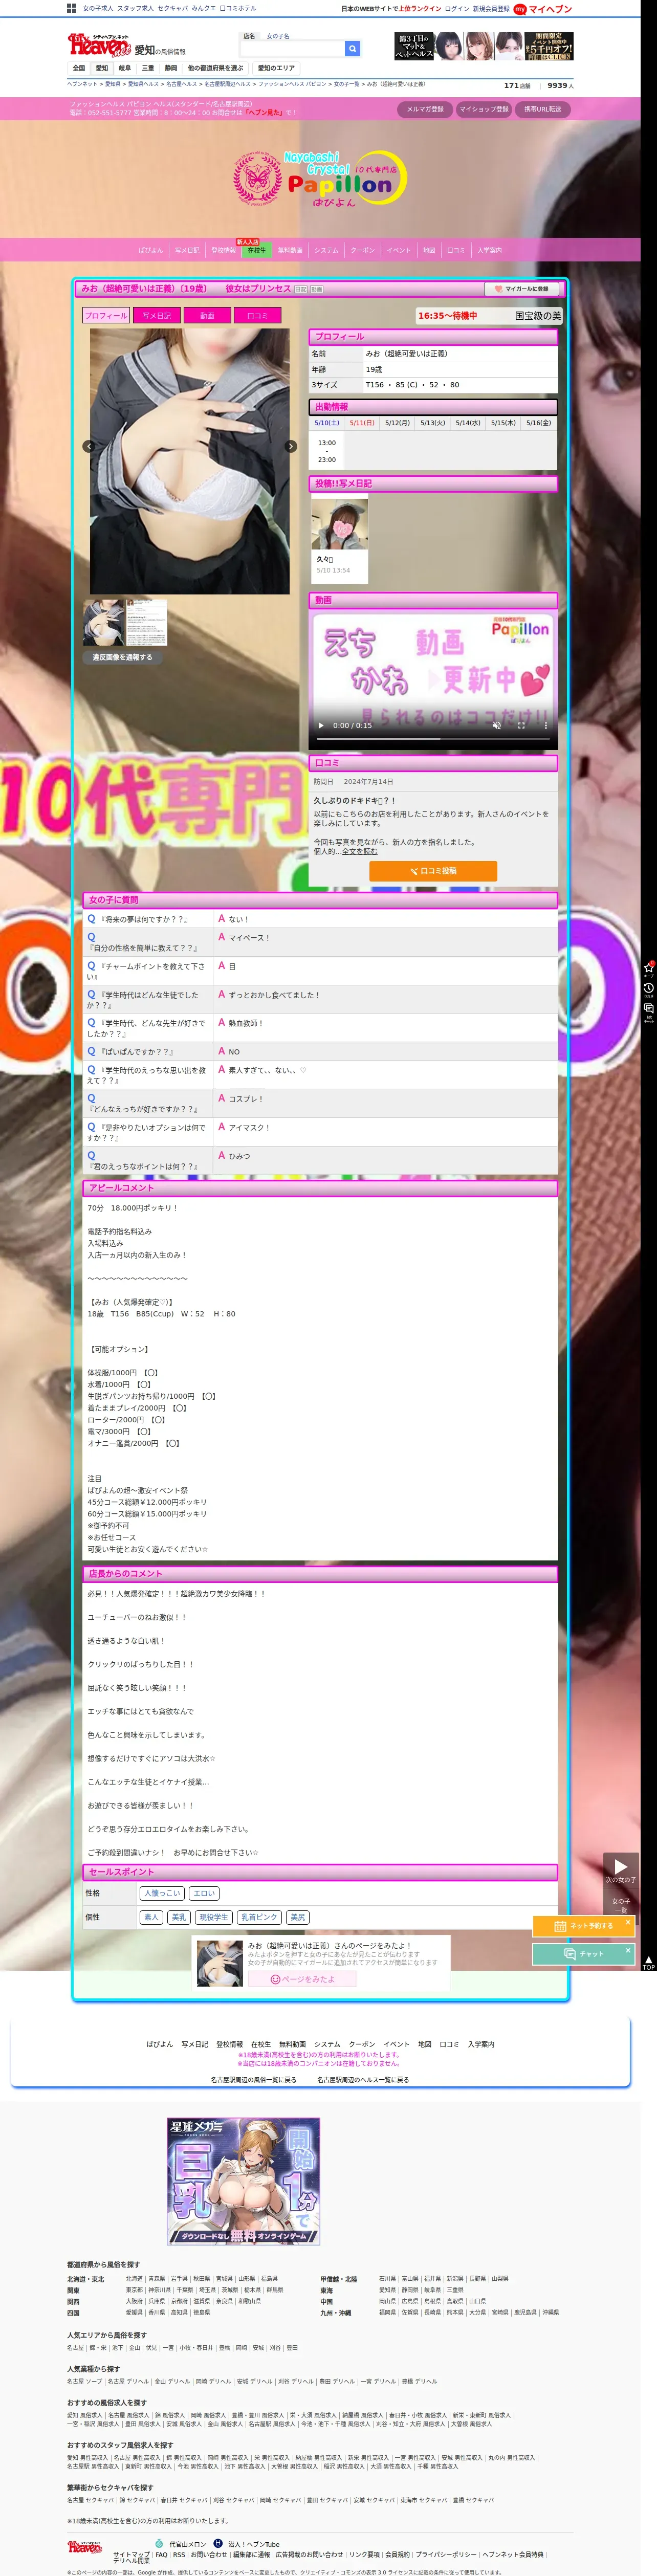The width and height of the screenshot is (657, 2576).
Task: Advance to the next photo with right arrow
Action: (291, 446)
